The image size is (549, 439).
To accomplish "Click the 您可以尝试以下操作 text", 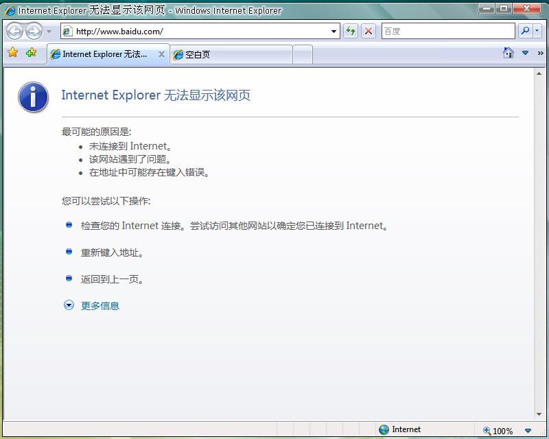I will tap(106, 201).
